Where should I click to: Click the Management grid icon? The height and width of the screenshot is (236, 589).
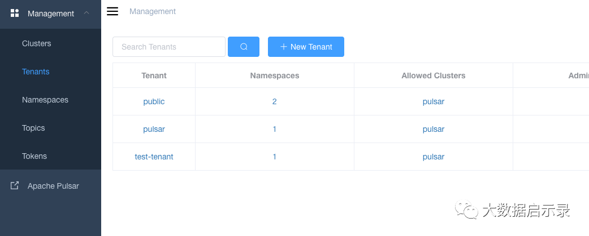coord(15,13)
